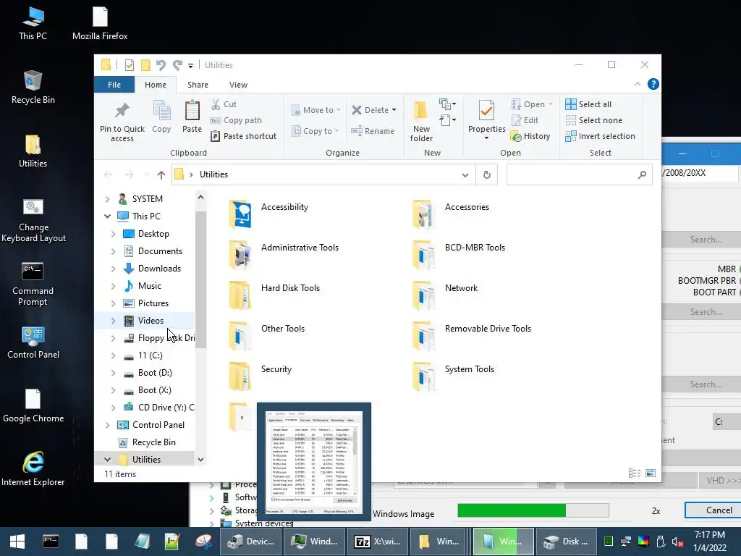Open the BCD-MBR Tools folder
The height and width of the screenshot is (556, 741).
click(459, 254)
